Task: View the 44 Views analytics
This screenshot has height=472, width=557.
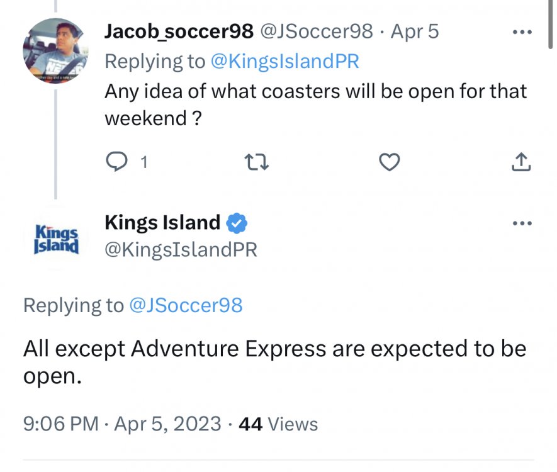Action: pos(278,424)
